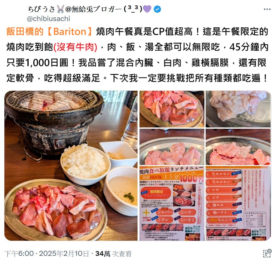Screen dimensions: 276x259
Task: Click the 34萬 次查看 view count
Action: click(x=114, y=254)
